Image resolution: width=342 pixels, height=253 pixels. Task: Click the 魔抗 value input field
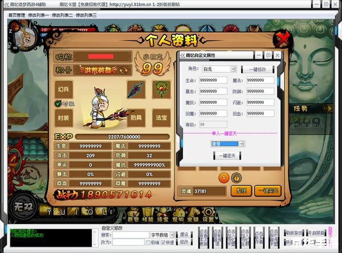pyautogui.click(x=213, y=103)
